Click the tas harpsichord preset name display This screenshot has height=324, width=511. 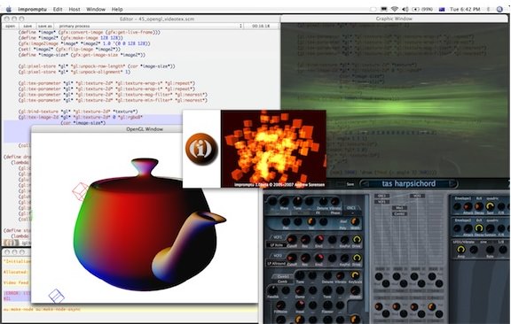click(408, 184)
